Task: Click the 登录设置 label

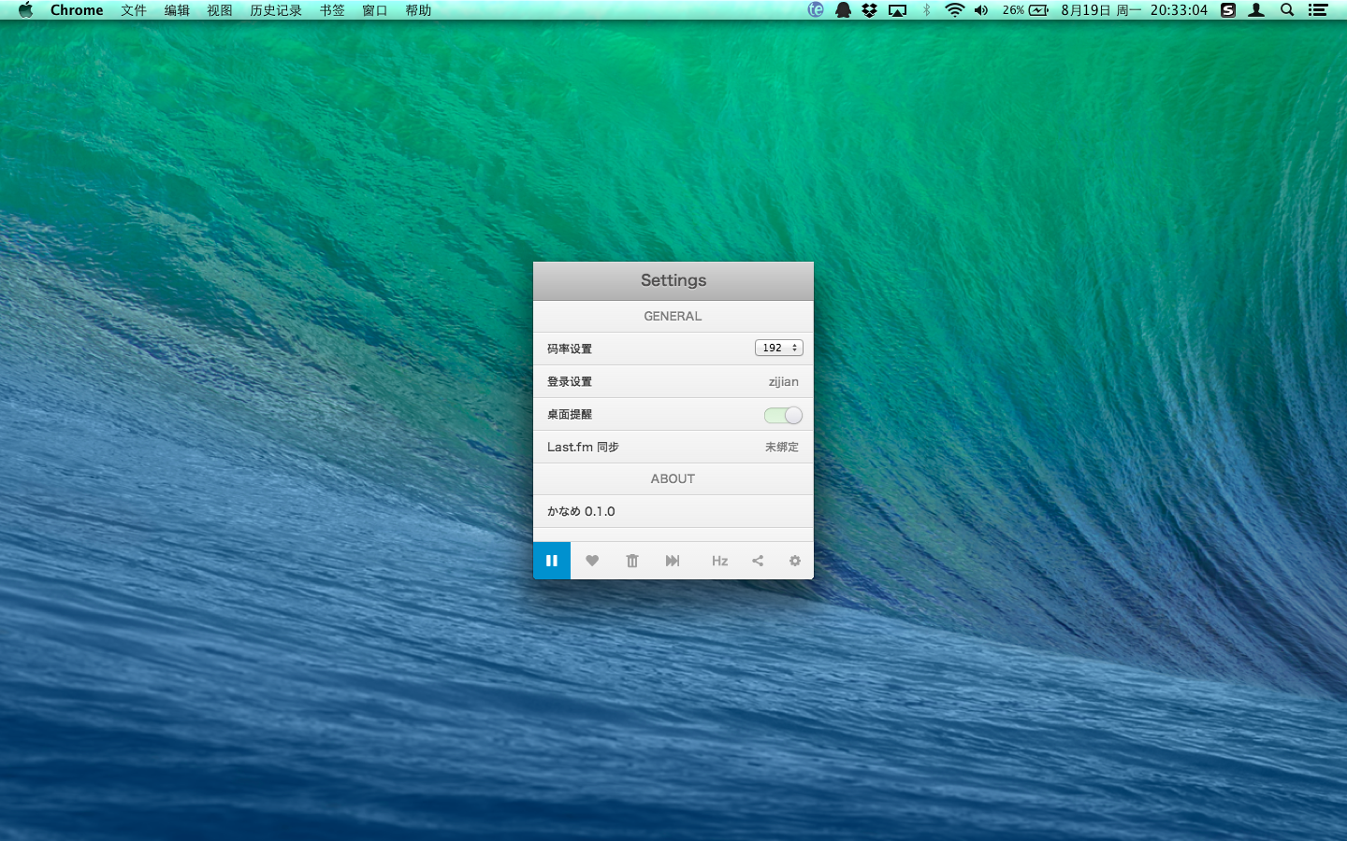Action: coord(570,381)
